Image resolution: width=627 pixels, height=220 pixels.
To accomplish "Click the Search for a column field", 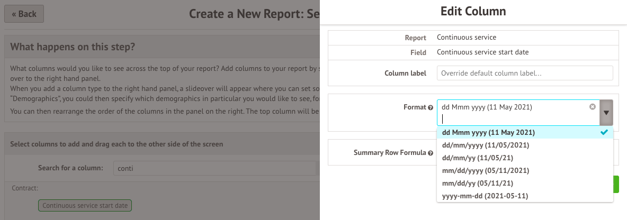I will (214, 168).
